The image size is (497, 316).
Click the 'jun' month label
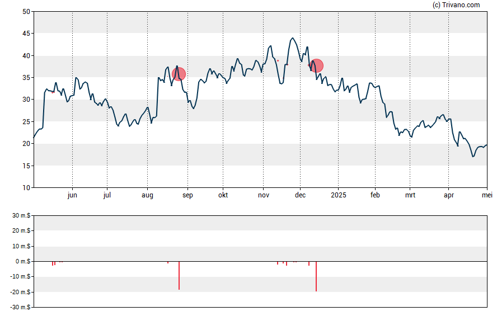(x=72, y=195)
